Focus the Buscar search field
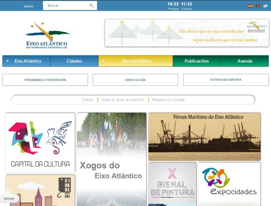 coord(67,6)
